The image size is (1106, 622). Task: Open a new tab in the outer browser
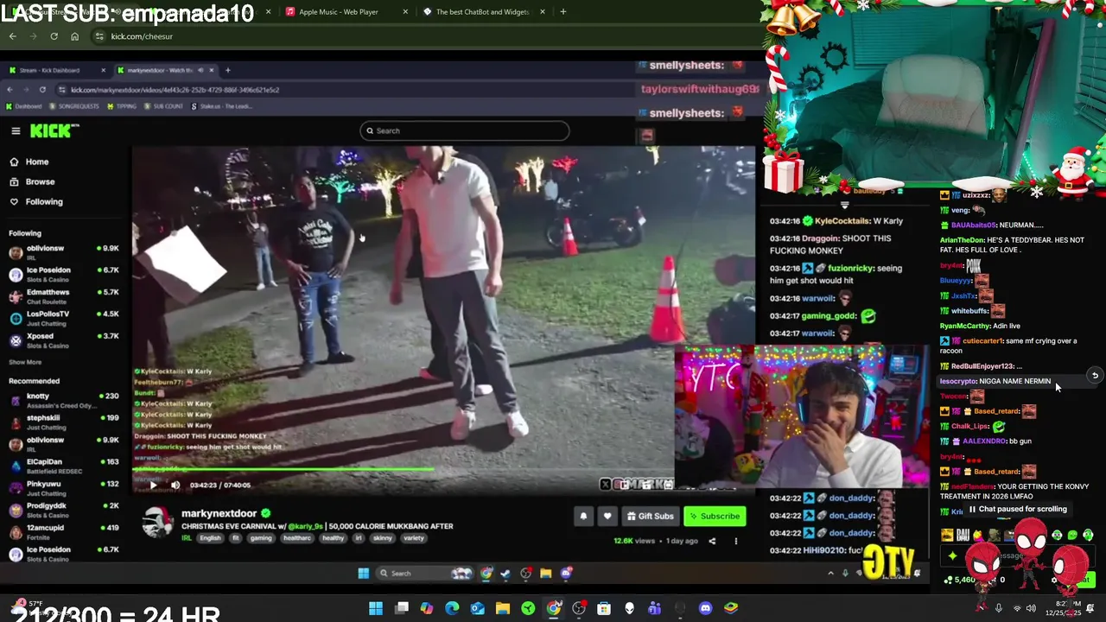[563, 12]
